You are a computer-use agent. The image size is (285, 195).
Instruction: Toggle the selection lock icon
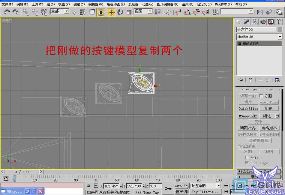point(88,186)
